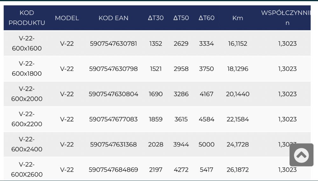Click the Km value 20,1440
Image resolution: width=318 pixels, height=181 pixels.
click(x=238, y=94)
